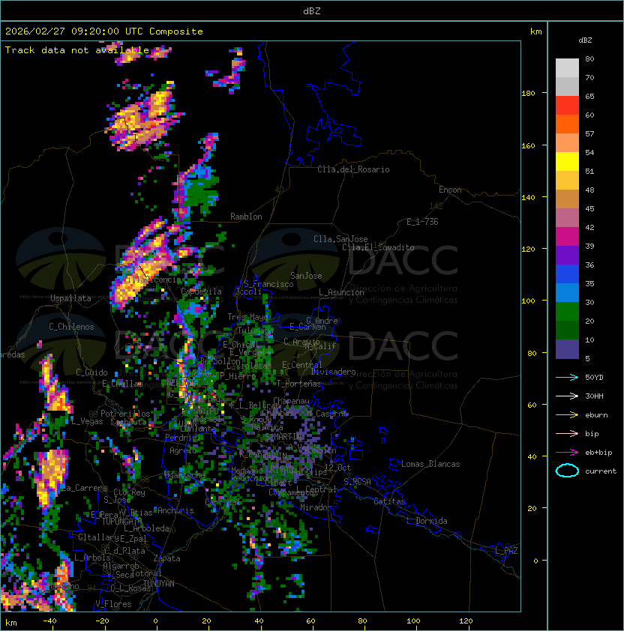The width and height of the screenshot is (624, 631).
Task: Click the 'V_Flores' map label
Action: coord(113,604)
